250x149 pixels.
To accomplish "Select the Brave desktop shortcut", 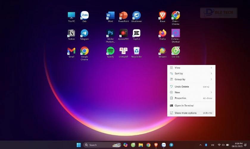I will (162, 17).
